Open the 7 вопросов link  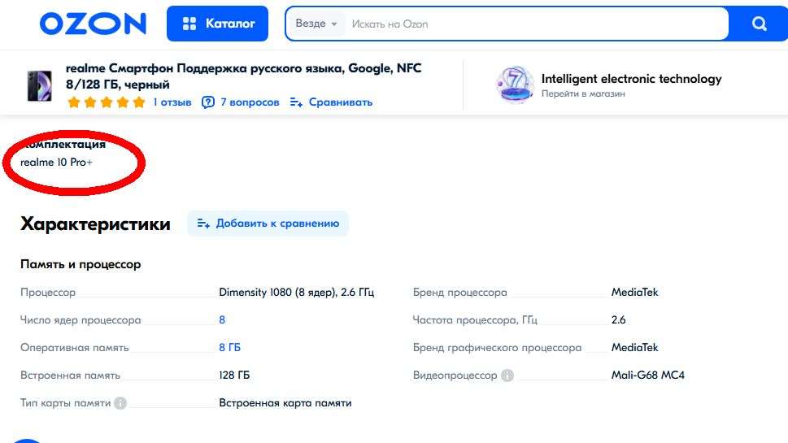point(250,102)
